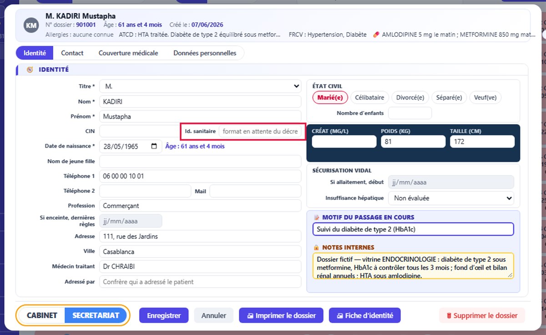Screen dimensions: 546x335
Task: Click the Nom de jeune fille field
Action: (200, 161)
